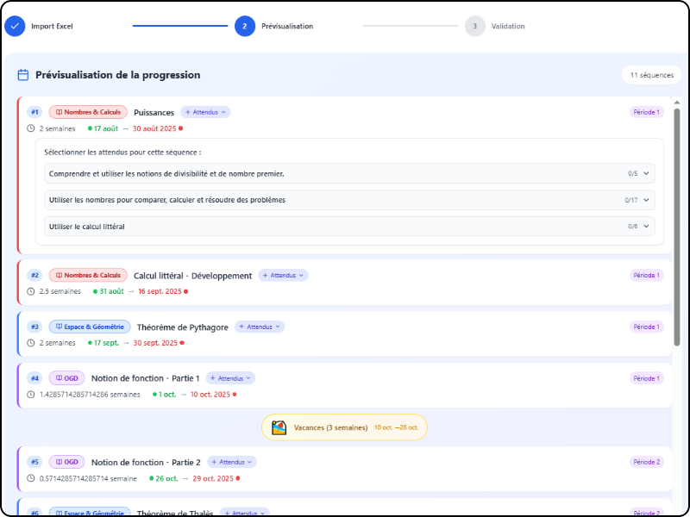Click the beach vacation icon in the Vacances banner

[279, 427]
